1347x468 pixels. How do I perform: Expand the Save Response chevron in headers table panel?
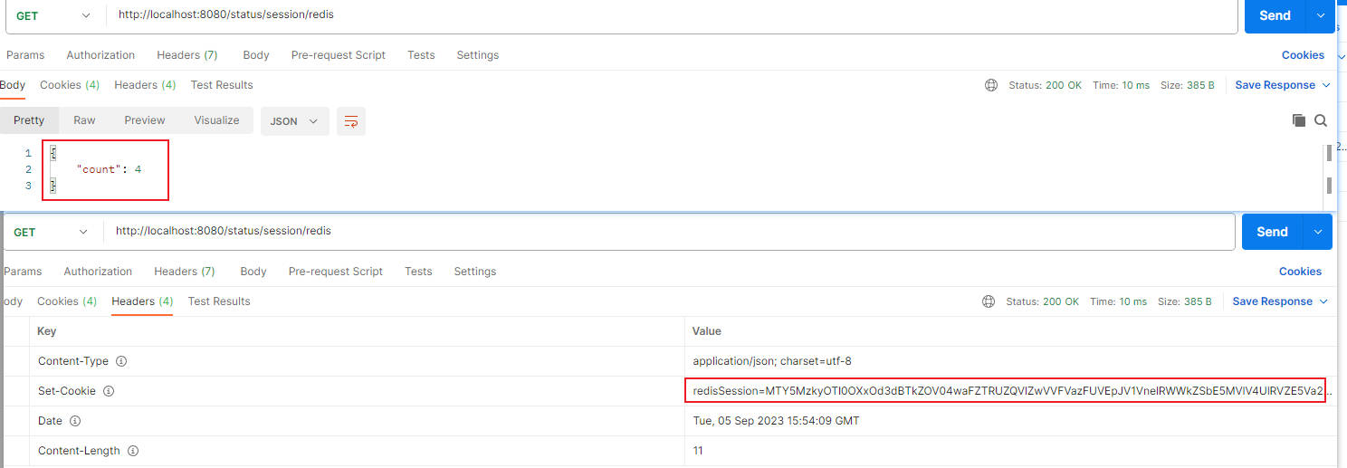(x=1323, y=301)
